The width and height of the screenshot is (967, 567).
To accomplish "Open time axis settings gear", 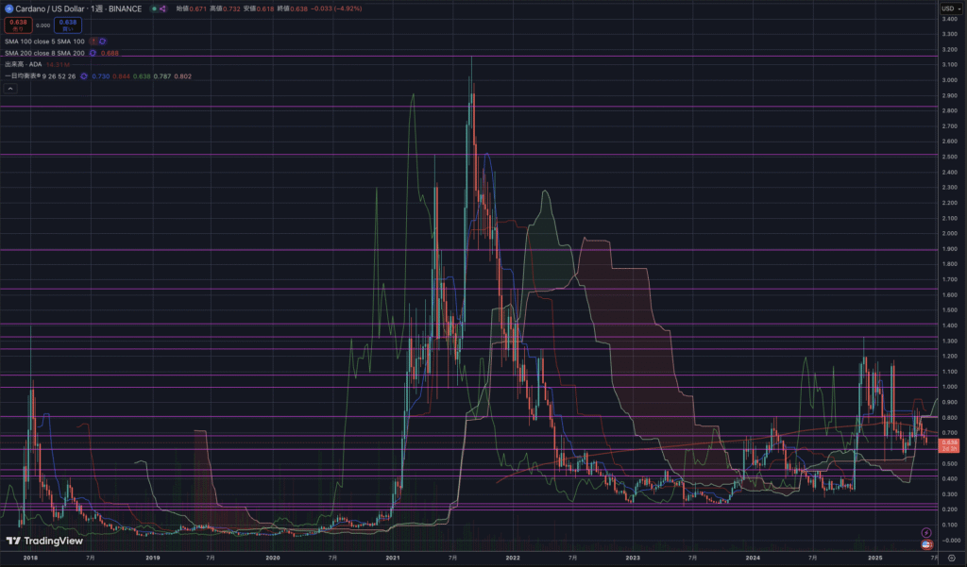I will pos(951,559).
